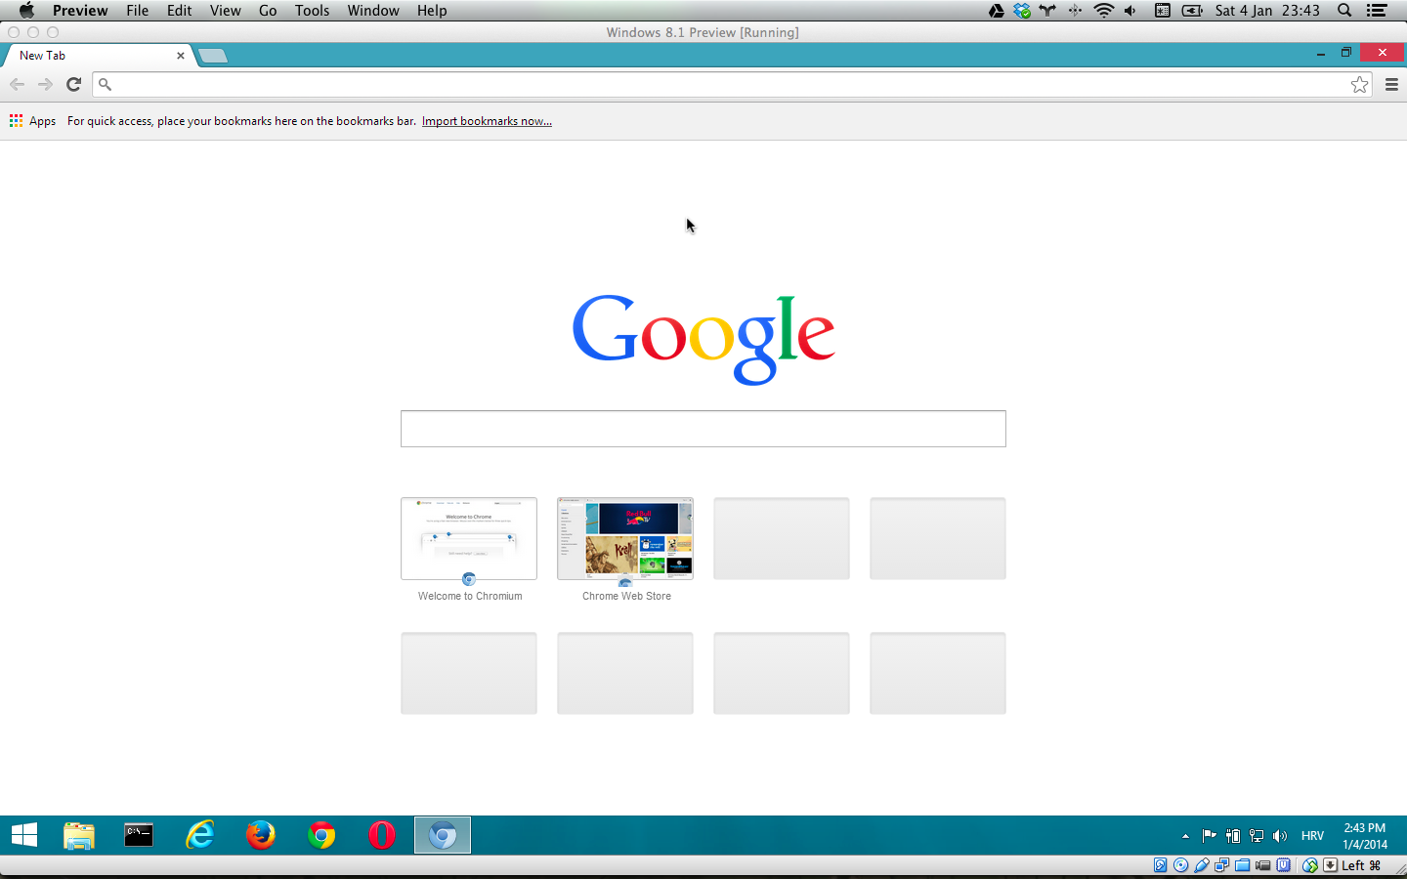This screenshot has width=1407, height=879.
Task: Open the Go menu
Action: pos(268,11)
